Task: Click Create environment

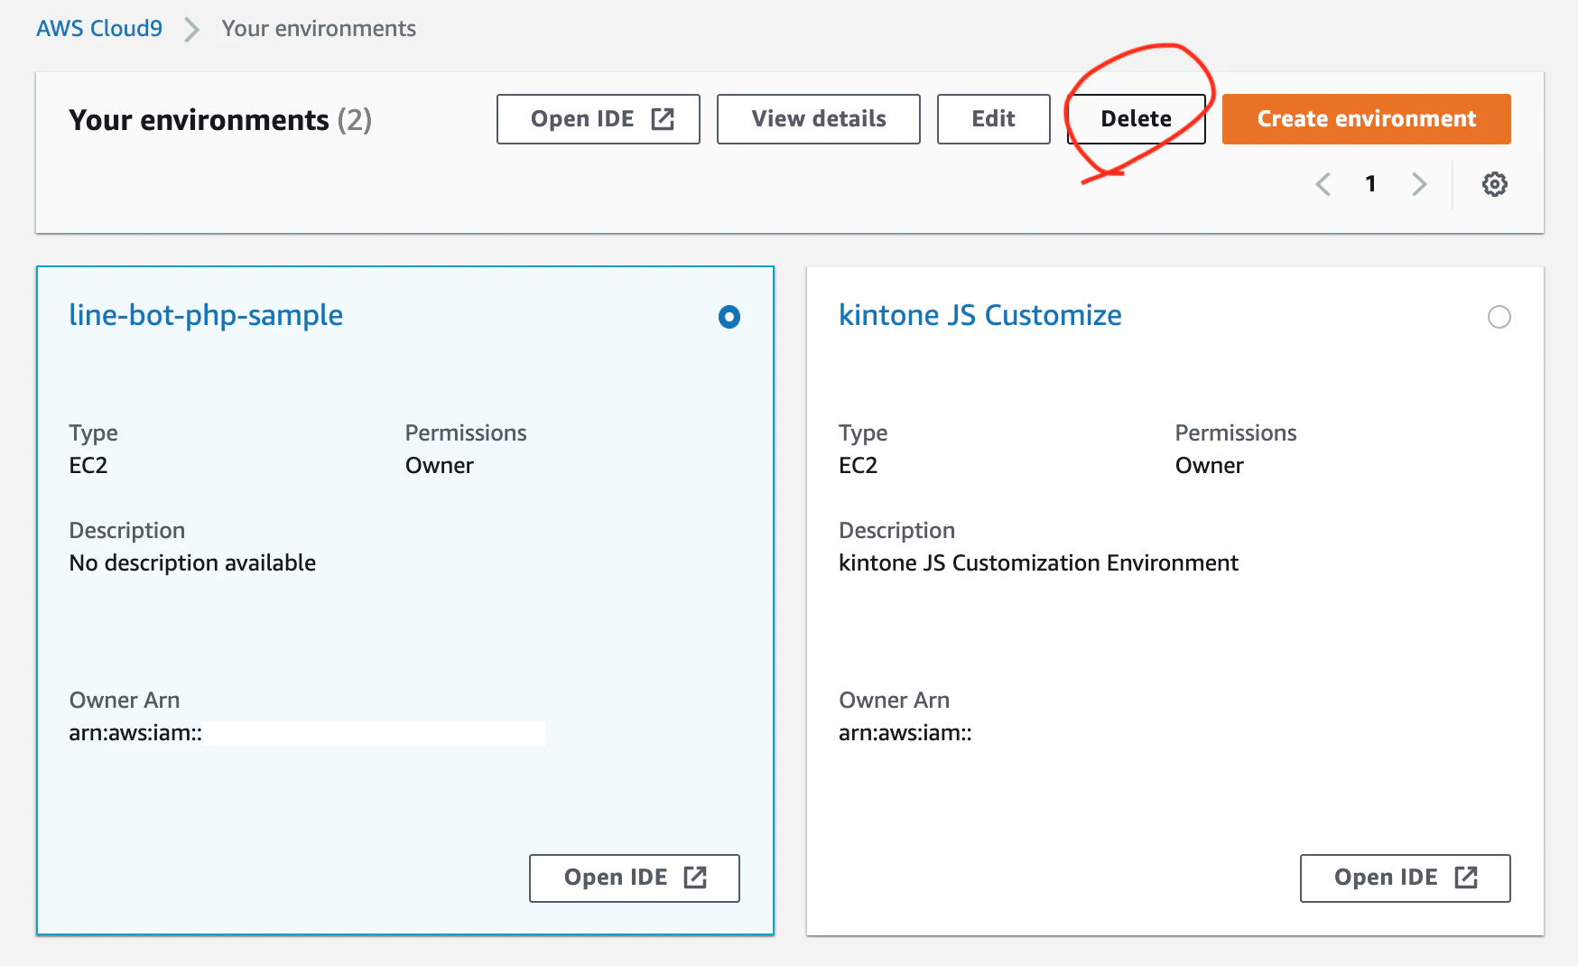Action: tap(1367, 119)
